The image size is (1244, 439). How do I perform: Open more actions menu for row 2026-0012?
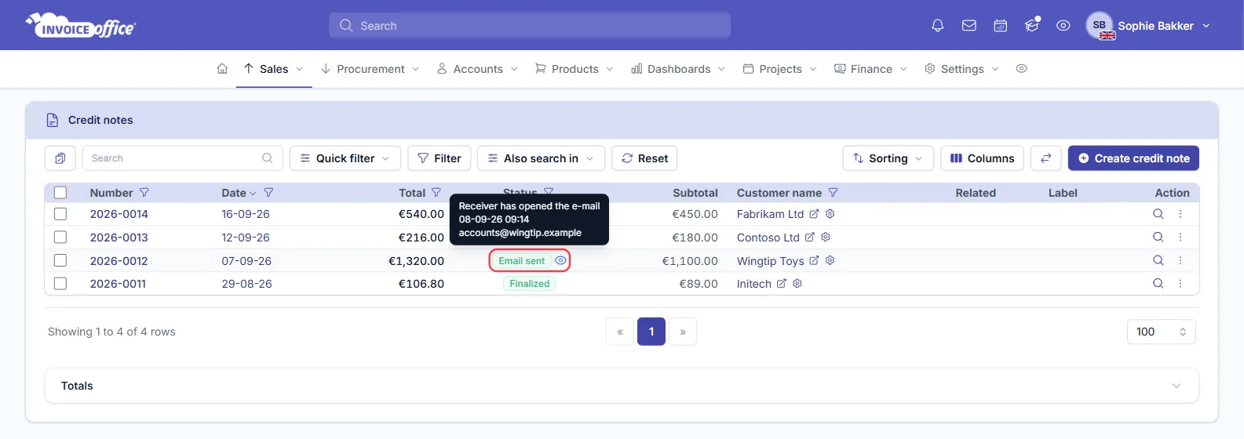point(1180,260)
